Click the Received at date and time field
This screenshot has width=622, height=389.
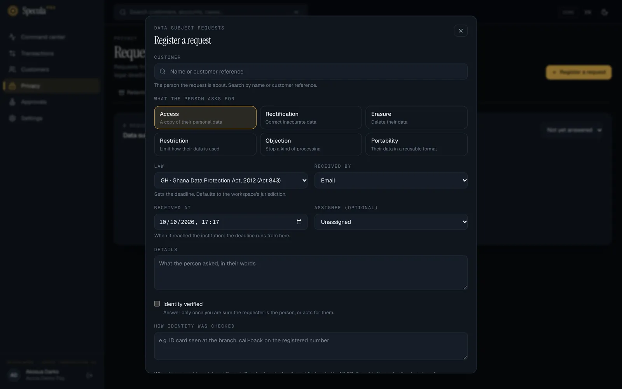click(x=231, y=222)
